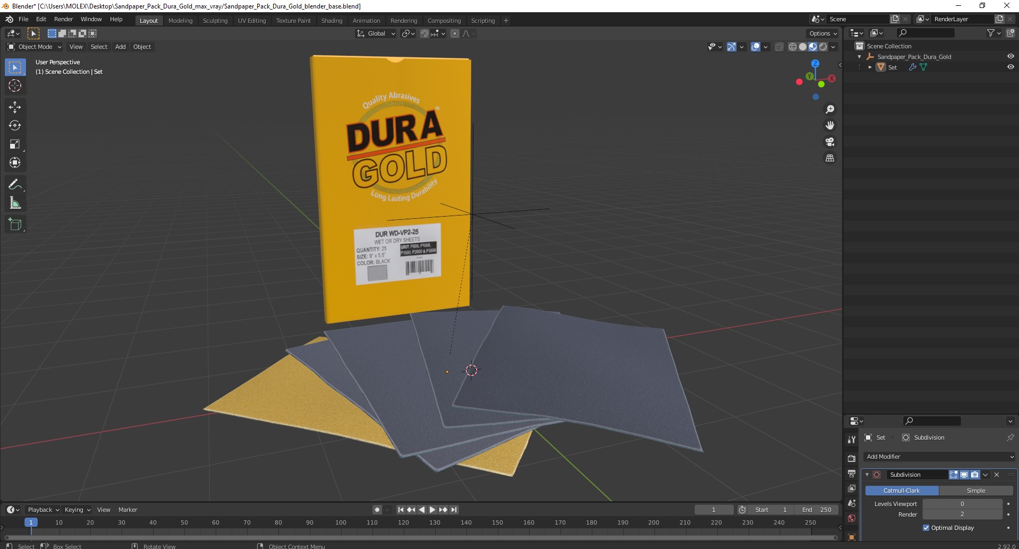Toggle visibility of the Set object

point(1010,67)
